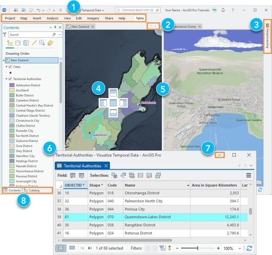The image size is (272, 255).
Task: Open the Undo history dropdown arrow
Action: [x=43, y=11]
